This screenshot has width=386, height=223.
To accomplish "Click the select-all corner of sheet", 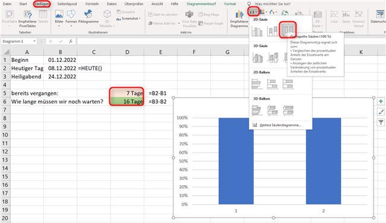I will (5, 52).
